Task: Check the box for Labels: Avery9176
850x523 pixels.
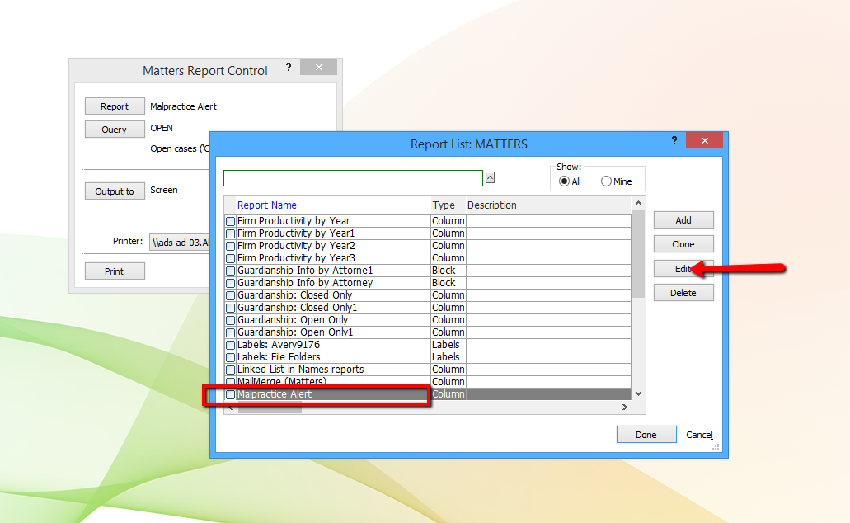Action: click(x=230, y=345)
